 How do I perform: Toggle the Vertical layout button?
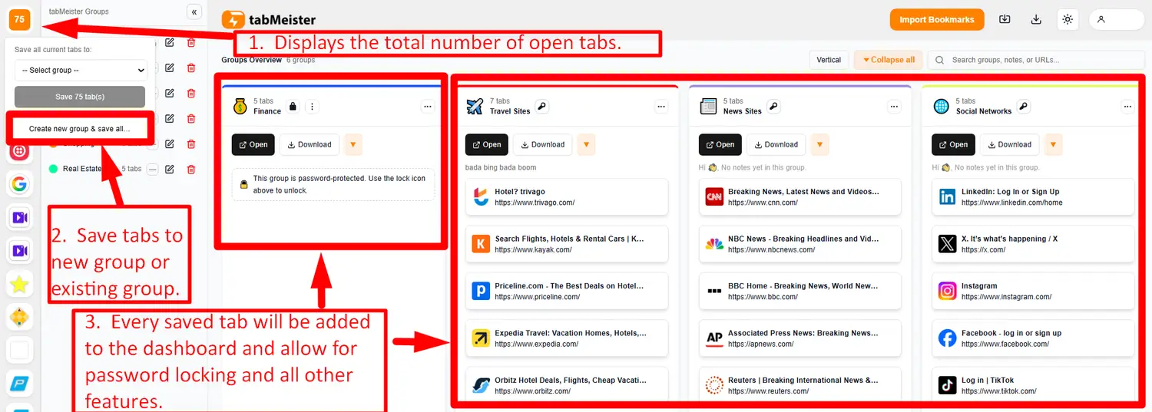[x=828, y=60]
